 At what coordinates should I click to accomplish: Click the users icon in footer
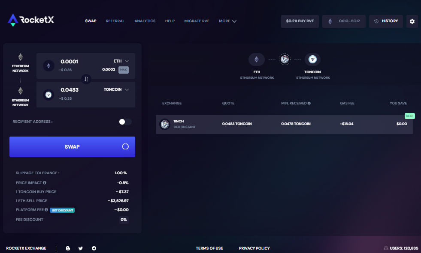click(386, 248)
